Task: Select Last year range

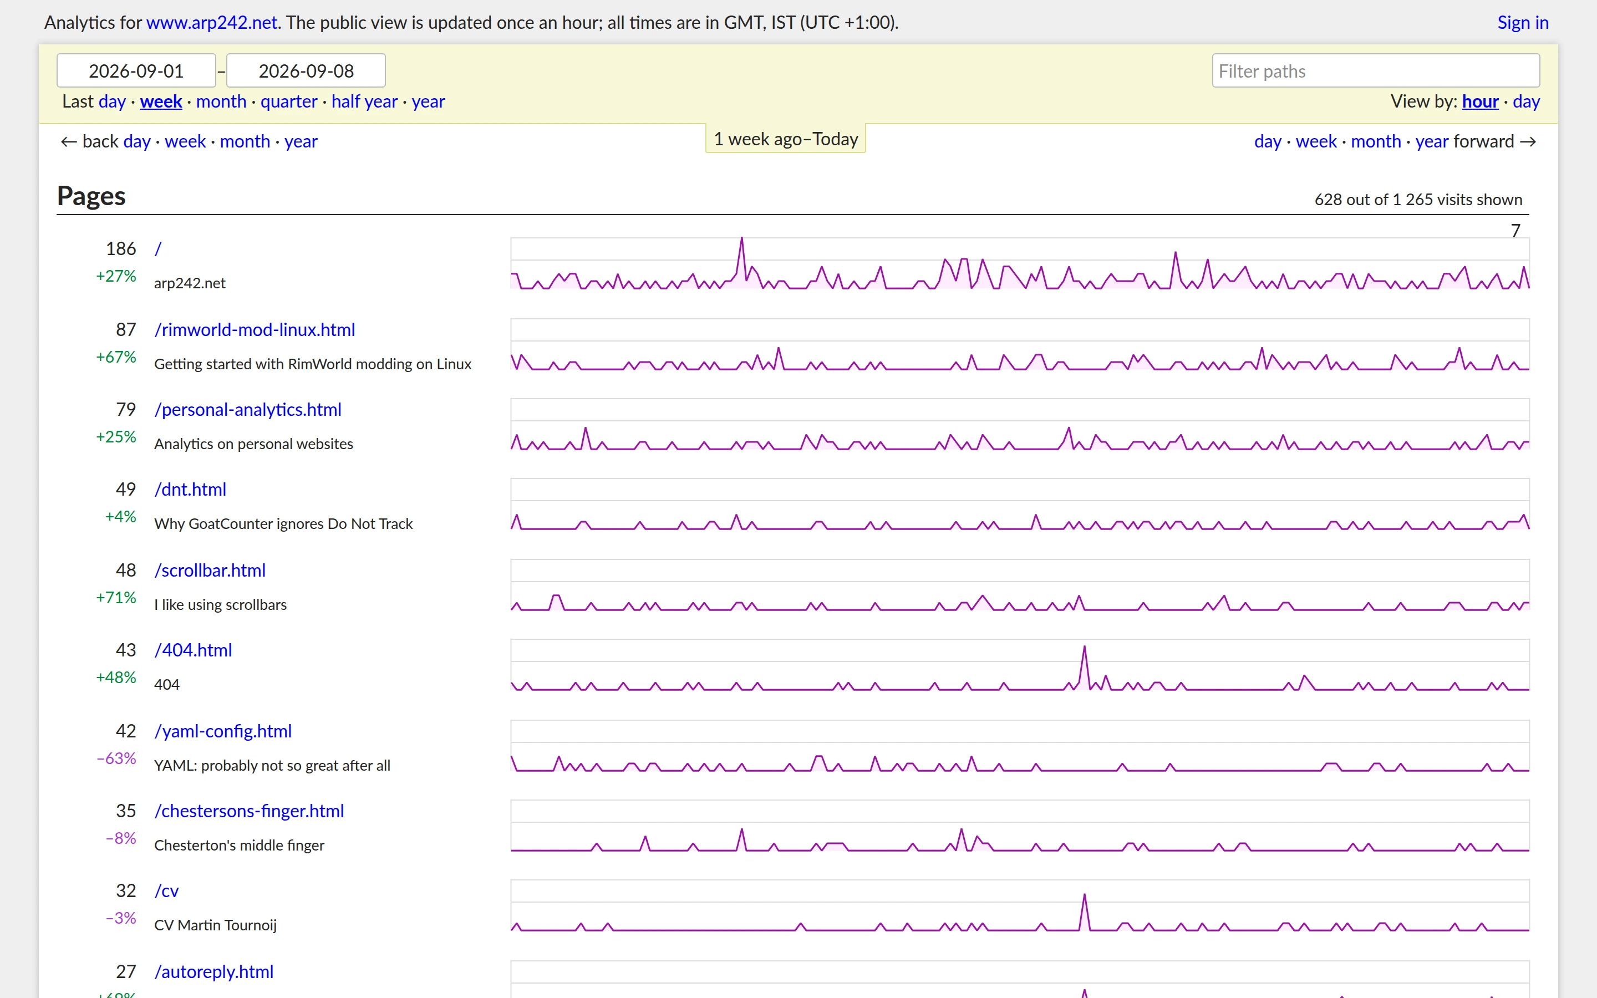Action: coord(428,101)
